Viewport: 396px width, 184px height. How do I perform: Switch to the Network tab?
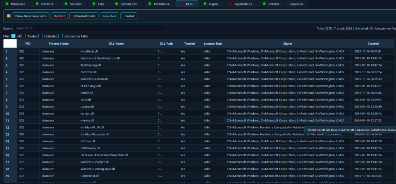[x=44, y=4]
